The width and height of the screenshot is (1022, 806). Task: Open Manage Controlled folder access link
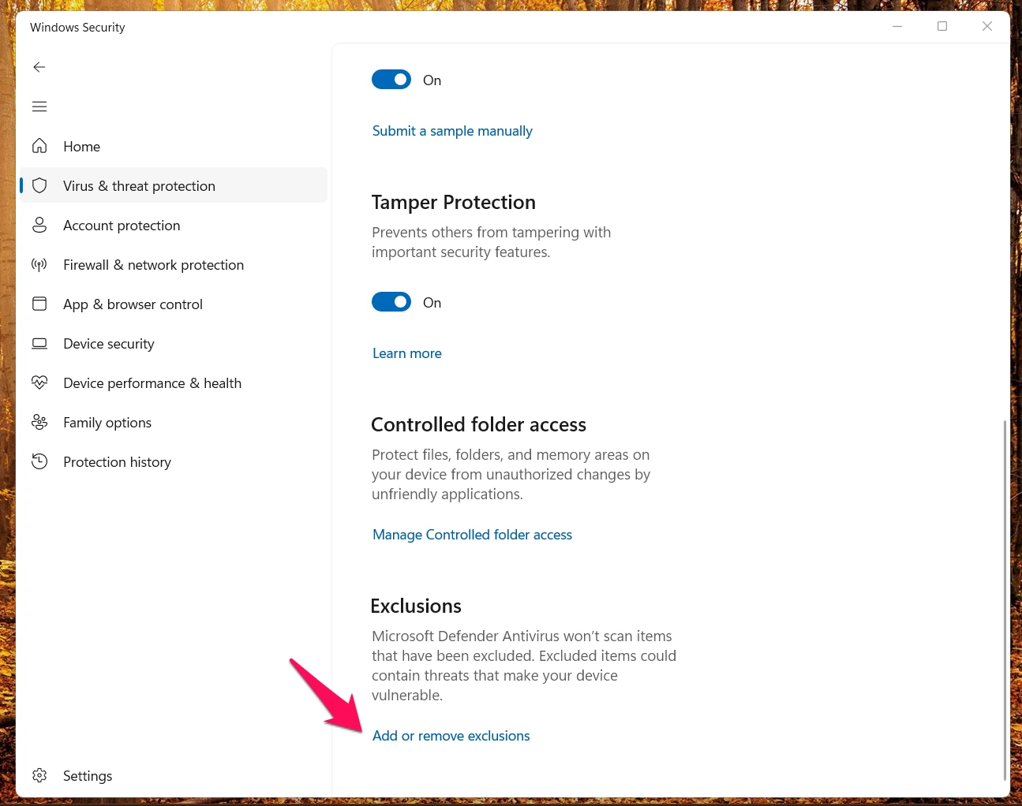(472, 535)
